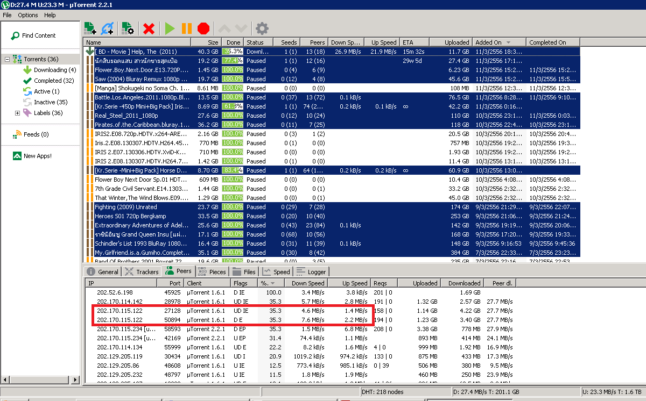646x401 pixels.
Task: Click the Add Torrent toolbar icon
Action: point(90,28)
